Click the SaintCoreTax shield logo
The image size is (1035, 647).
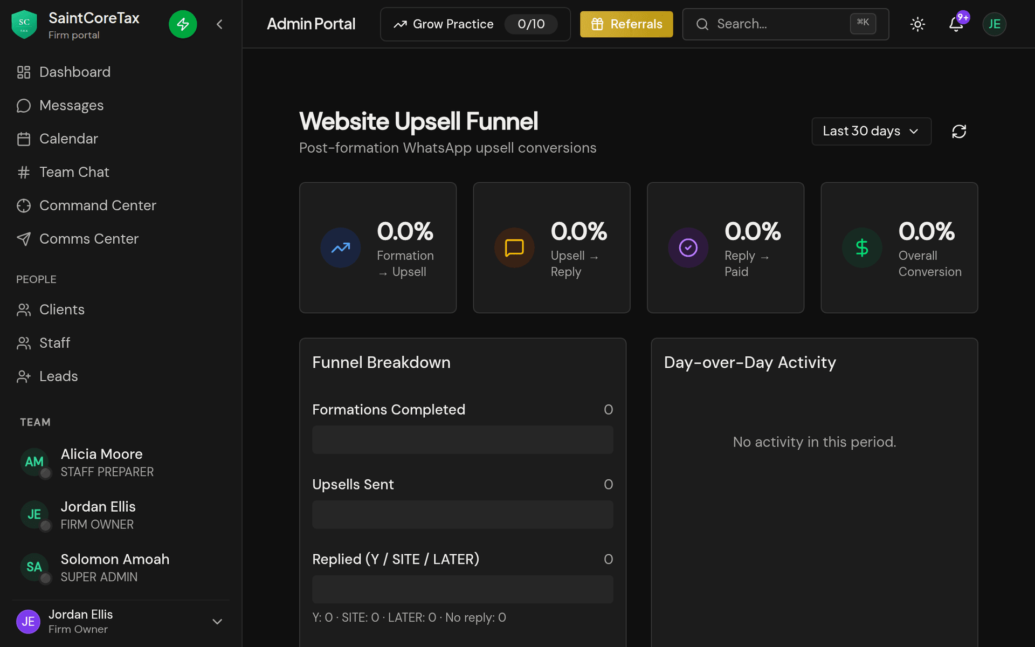[x=24, y=24]
